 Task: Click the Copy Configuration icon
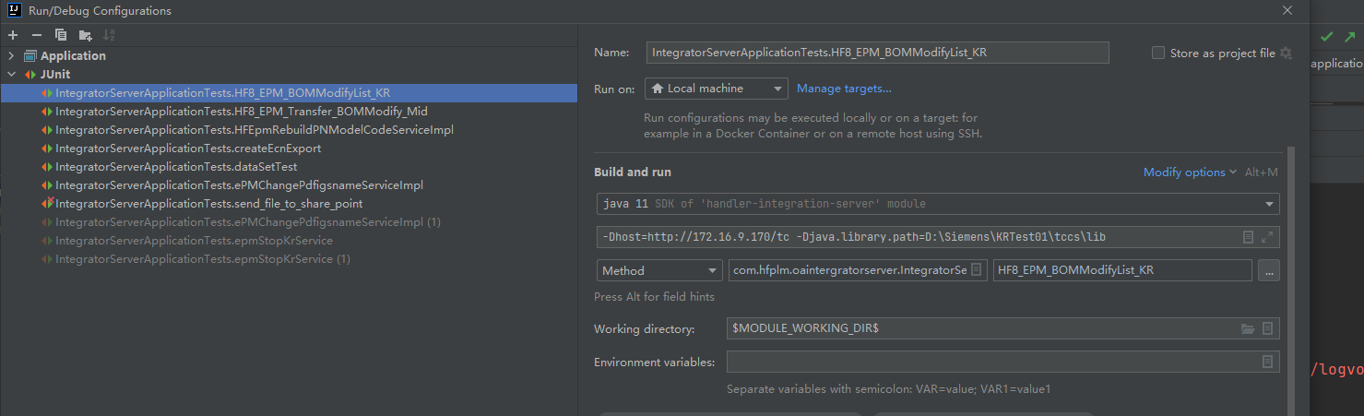tap(61, 35)
